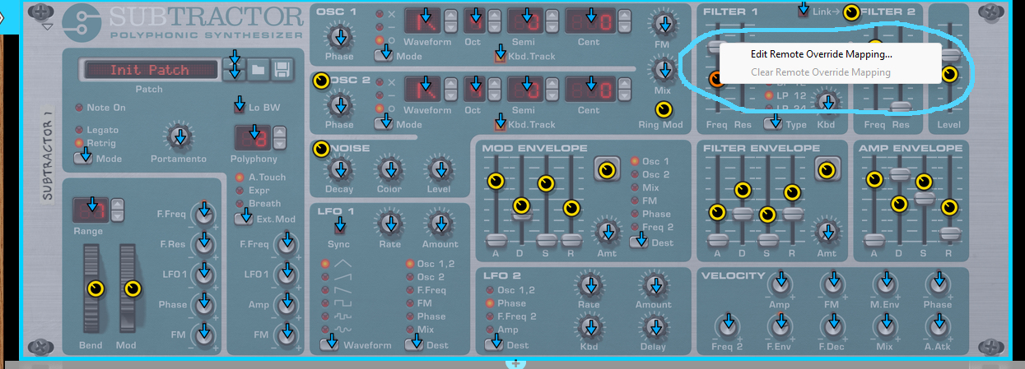1025x369 pixels.
Task: Click the LFO 2 Kbd knob
Action: (589, 327)
